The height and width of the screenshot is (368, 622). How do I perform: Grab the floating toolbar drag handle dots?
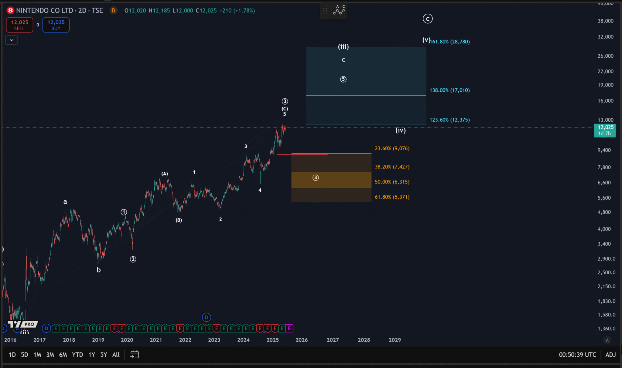[325, 11]
